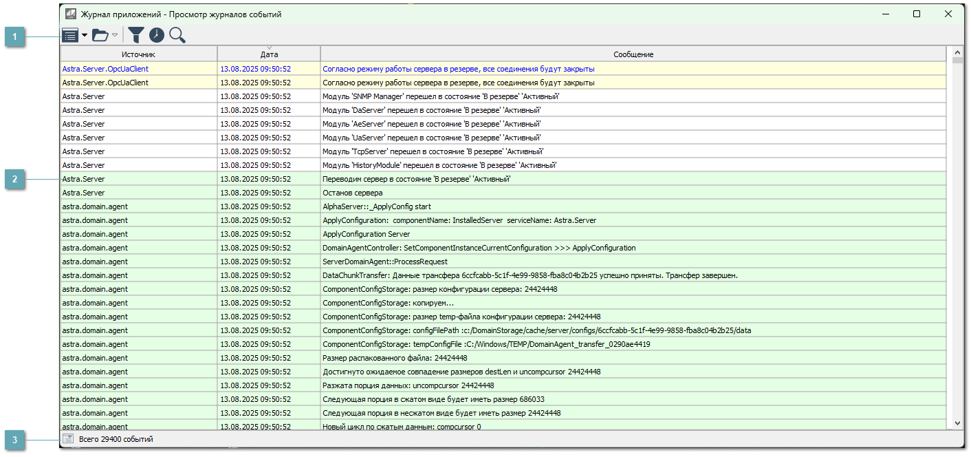Select the Останов сервера event row
Image resolution: width=971 pixels, height=457 pixels.
pyautogui.click(x=275, y=192)
